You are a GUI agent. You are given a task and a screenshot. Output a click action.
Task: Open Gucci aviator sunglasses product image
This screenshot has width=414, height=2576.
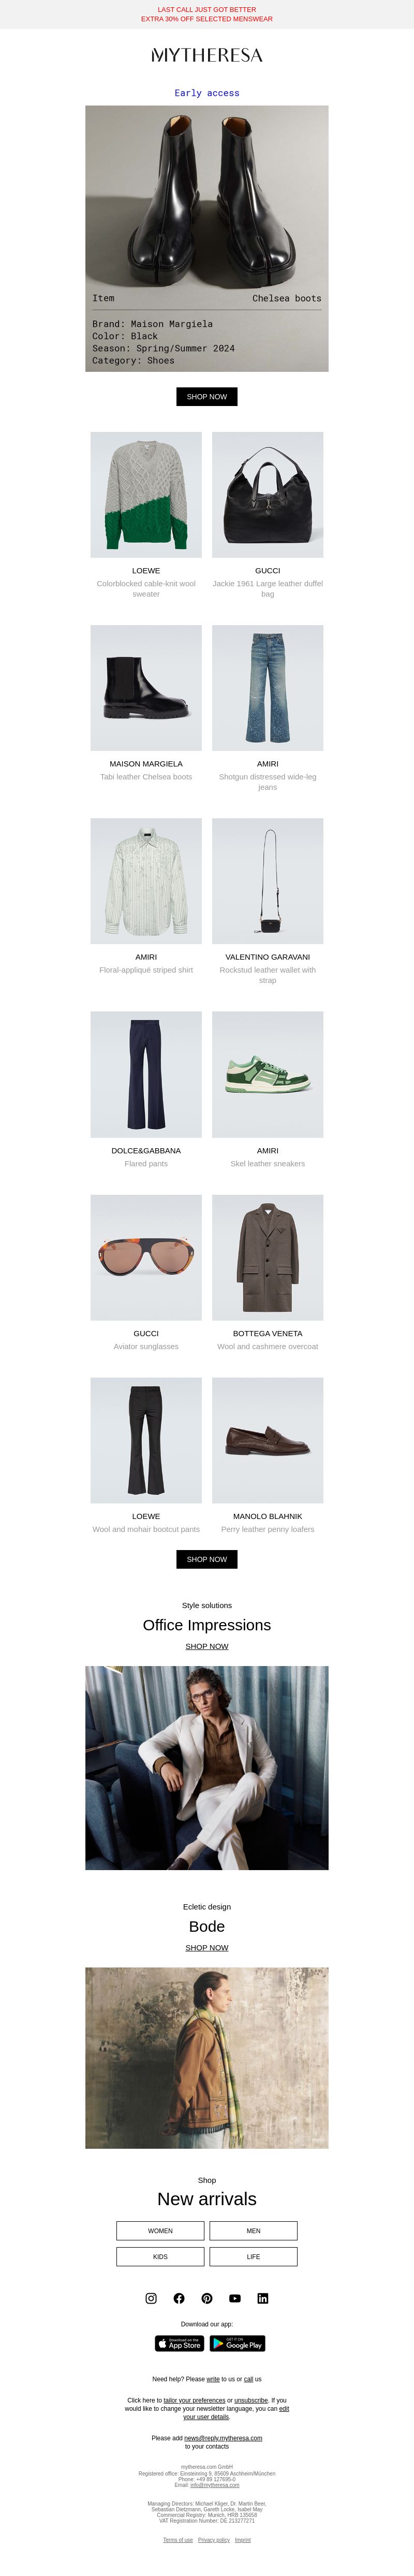pos(146,1257)
